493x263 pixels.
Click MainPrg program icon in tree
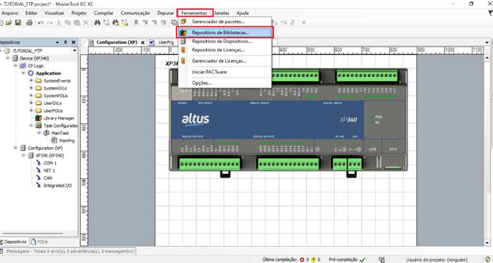point(54,141)
